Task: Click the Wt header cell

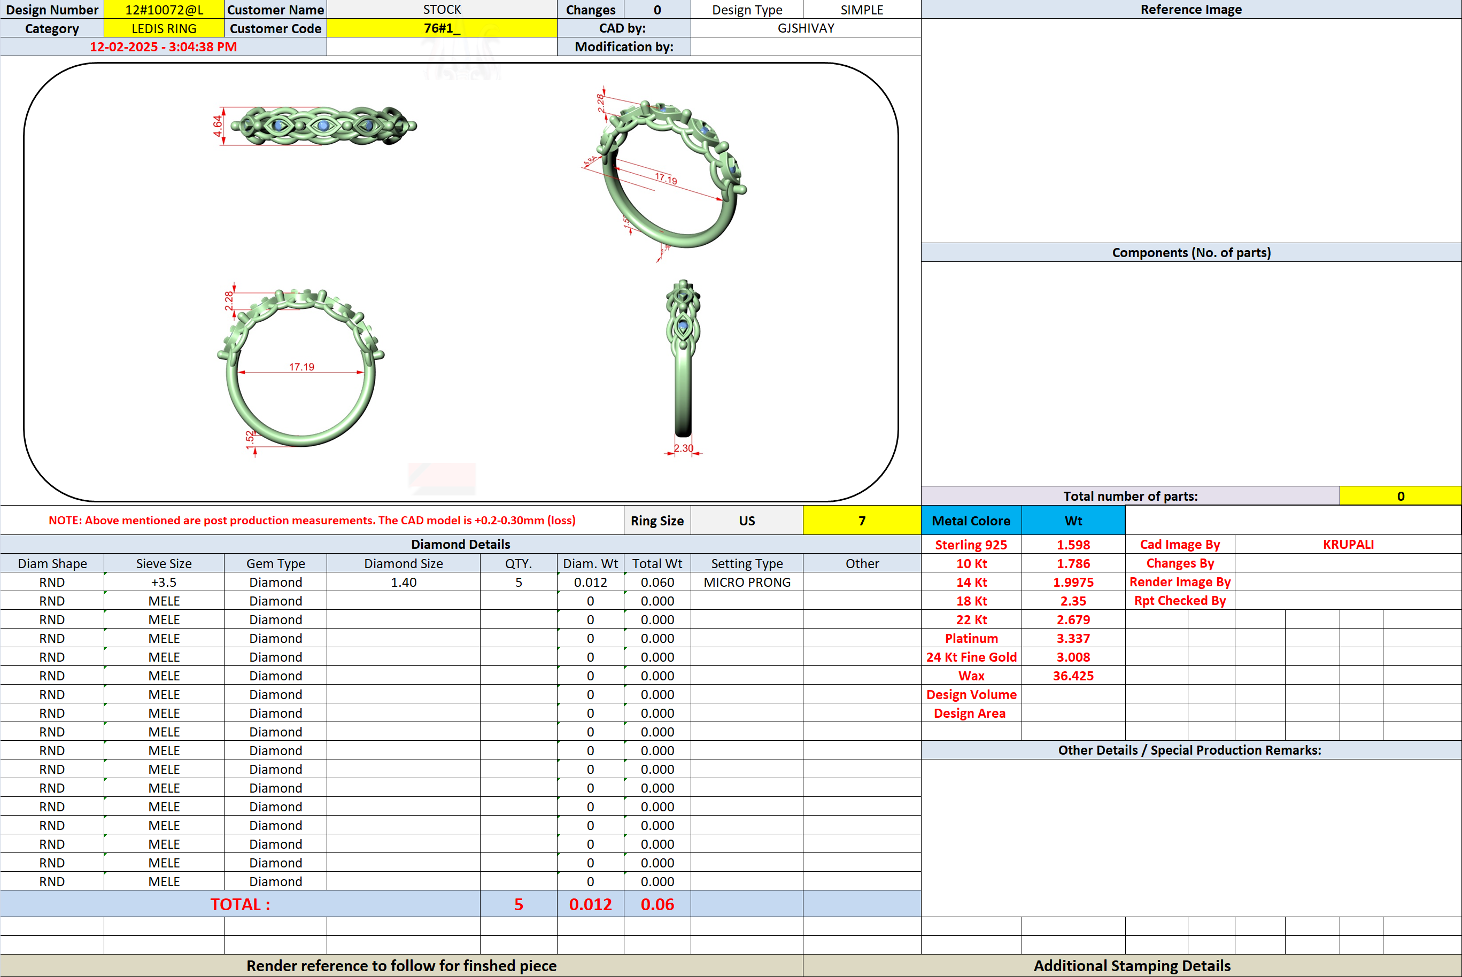Action: 1073,520
